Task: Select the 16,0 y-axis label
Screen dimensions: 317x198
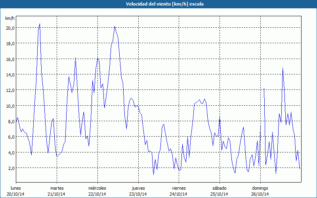Action: pyautogui.click(x=10, y=59)
